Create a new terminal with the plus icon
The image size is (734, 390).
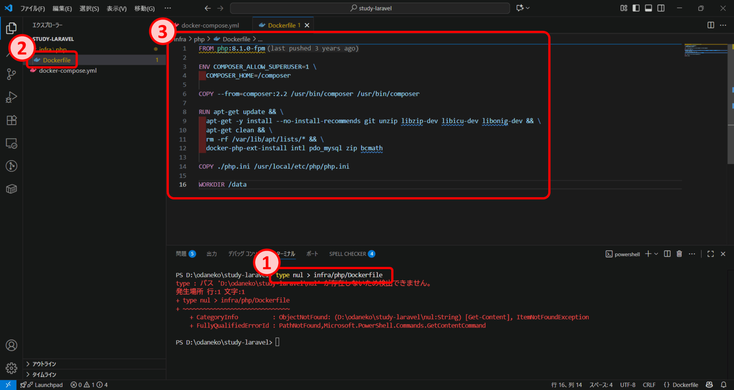[648, 254]
